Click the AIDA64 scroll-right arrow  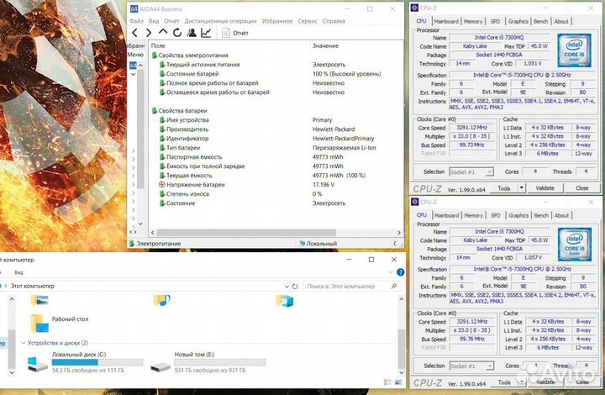coord(399,233)
